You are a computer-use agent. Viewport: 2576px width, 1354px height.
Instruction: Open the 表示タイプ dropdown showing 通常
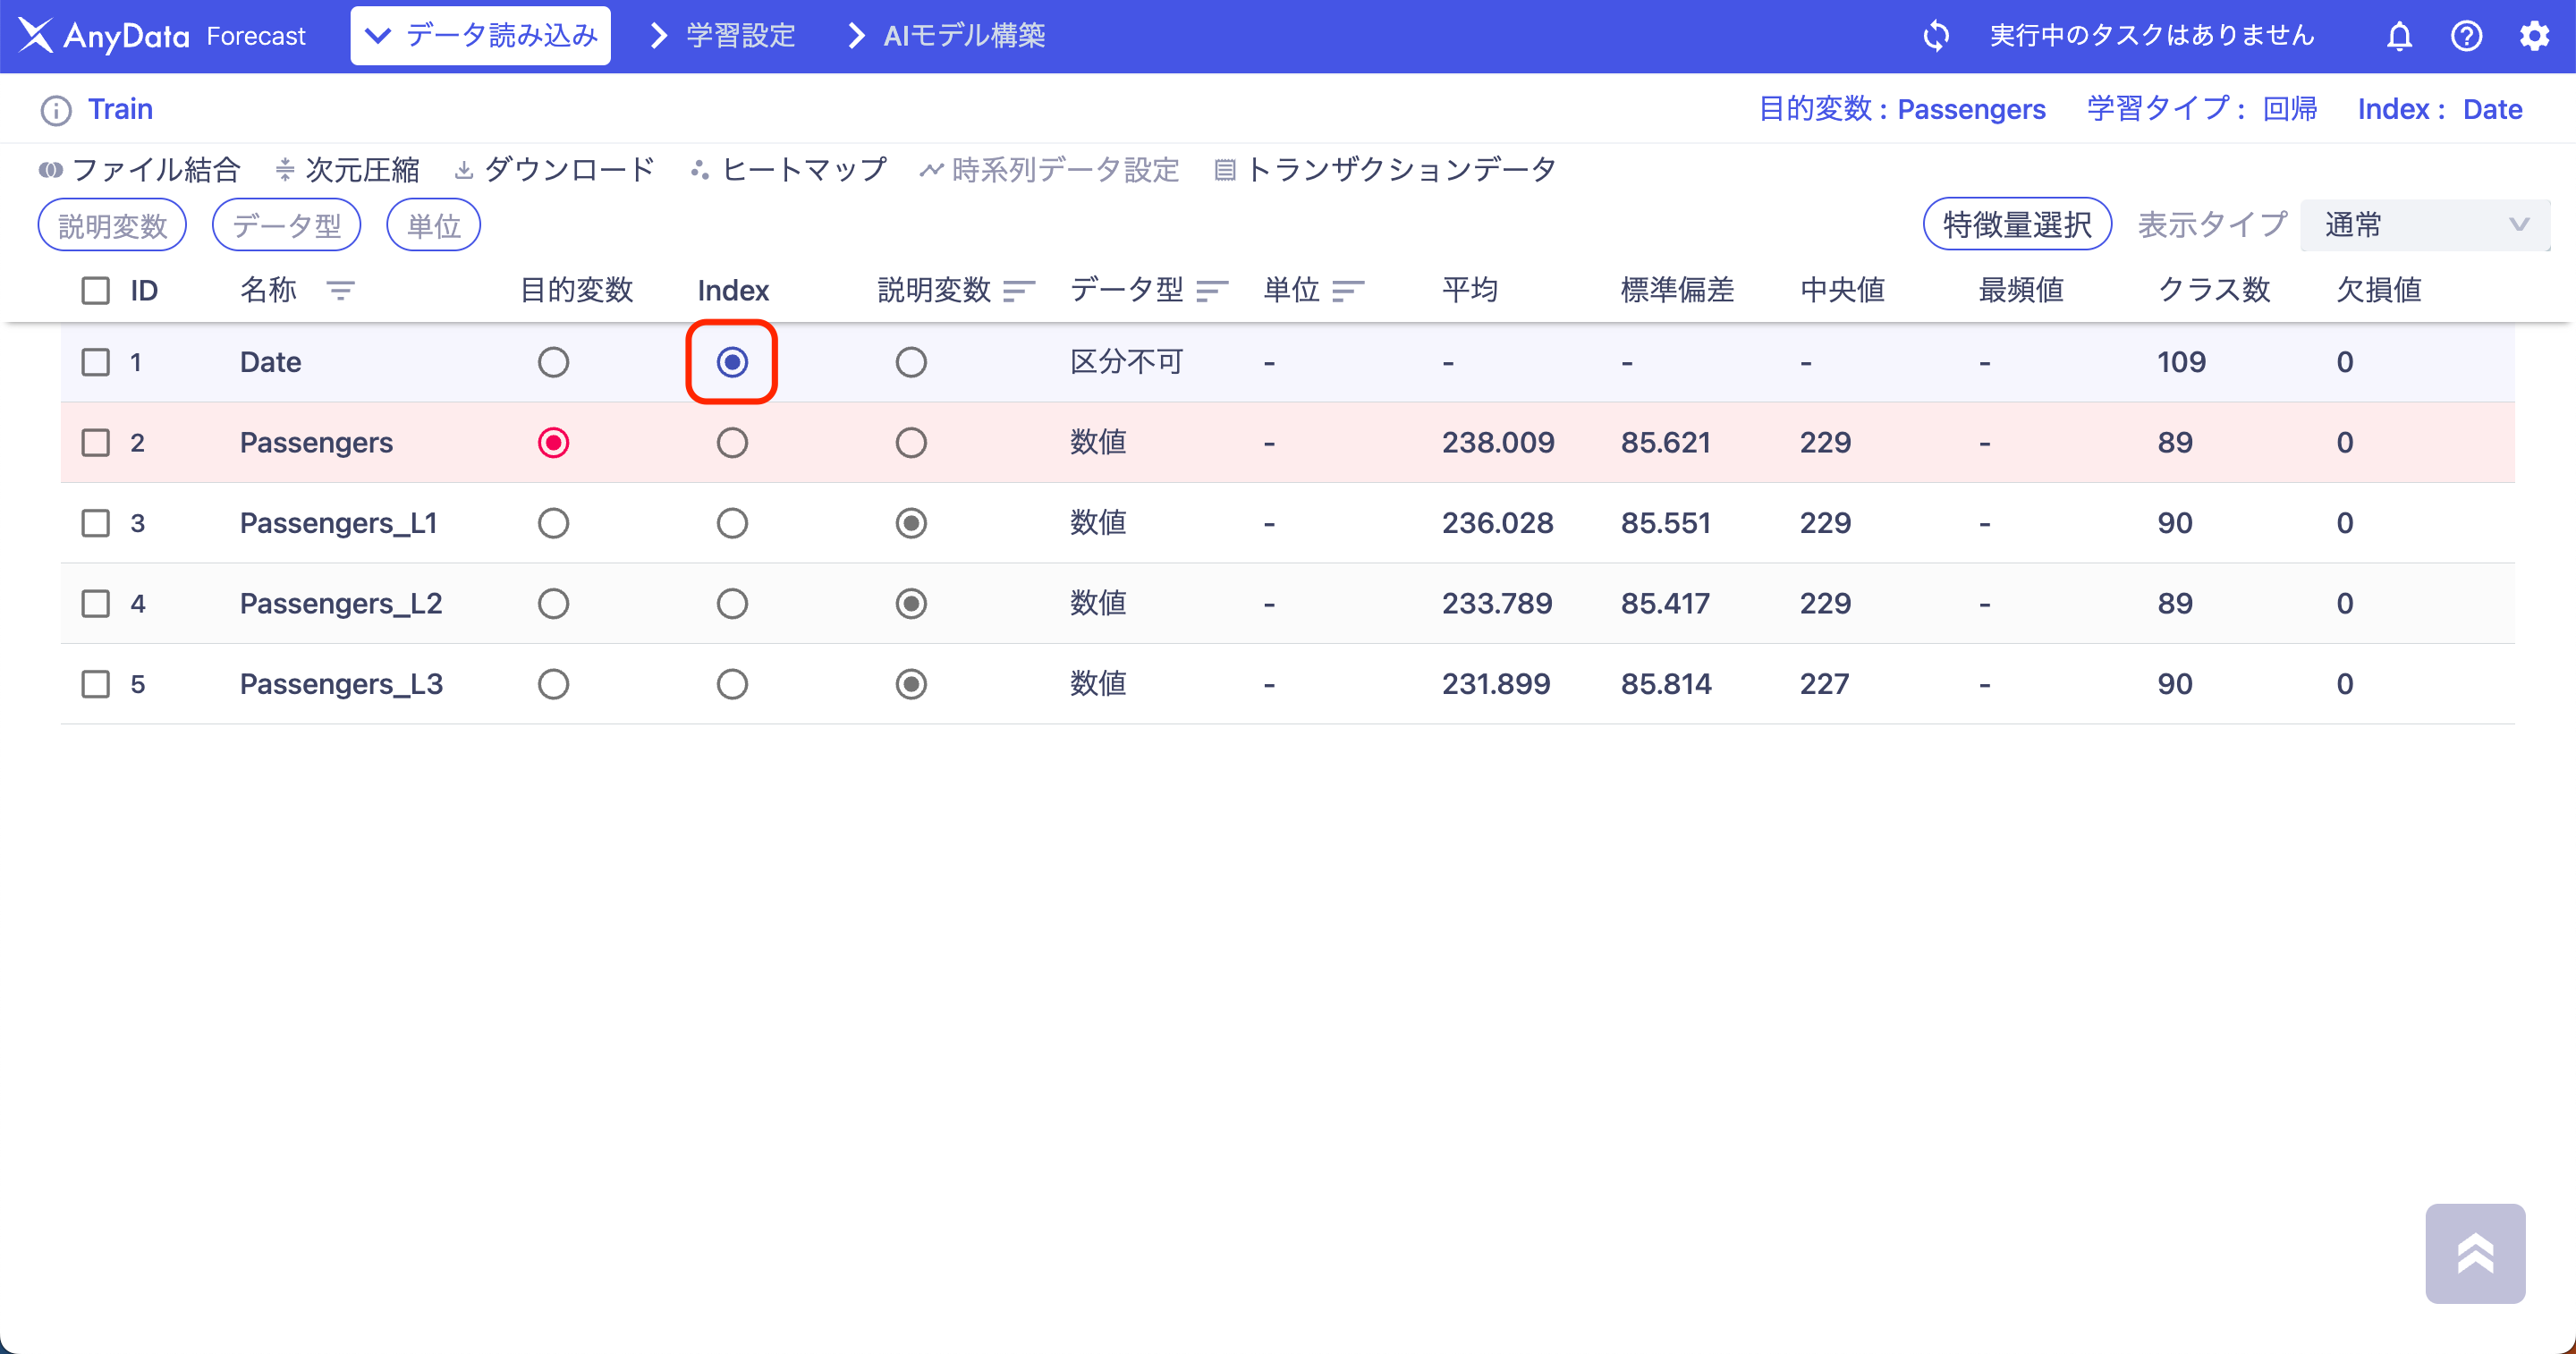(x=2424, y=224)
